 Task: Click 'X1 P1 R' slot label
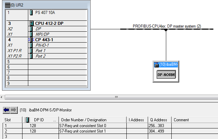click(x=14, y=51)
